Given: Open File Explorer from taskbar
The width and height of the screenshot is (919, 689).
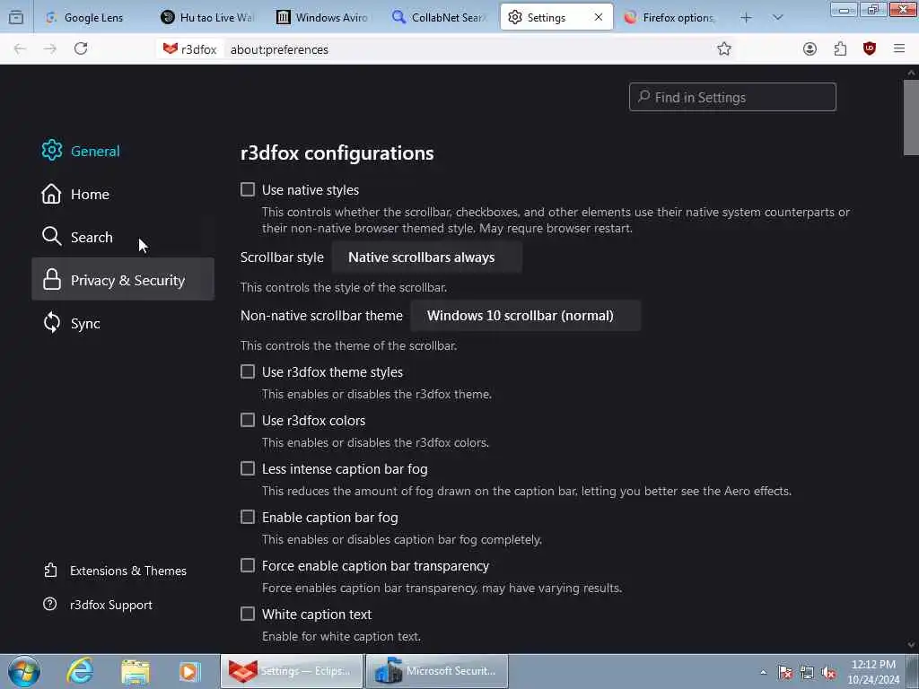Looking at the screenshot, I should [x=136, y=671].
